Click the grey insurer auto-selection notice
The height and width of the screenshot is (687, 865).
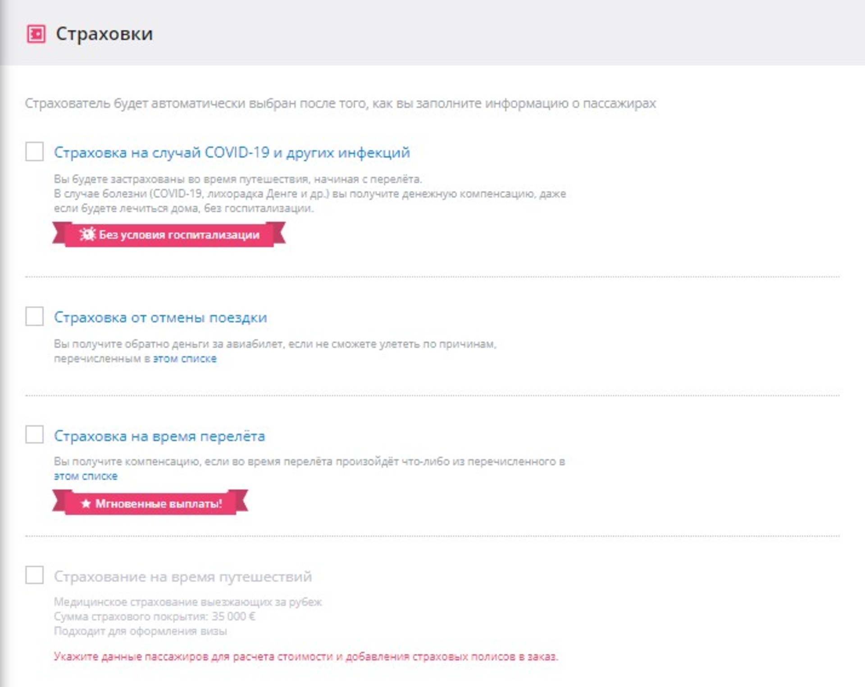pyautogui.click(x=340, y=103)
